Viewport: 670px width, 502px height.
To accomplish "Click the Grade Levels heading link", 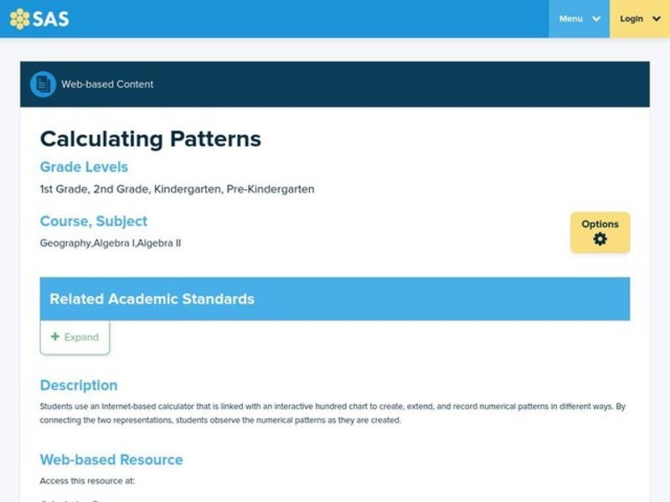I will click(x=84, y=167).
